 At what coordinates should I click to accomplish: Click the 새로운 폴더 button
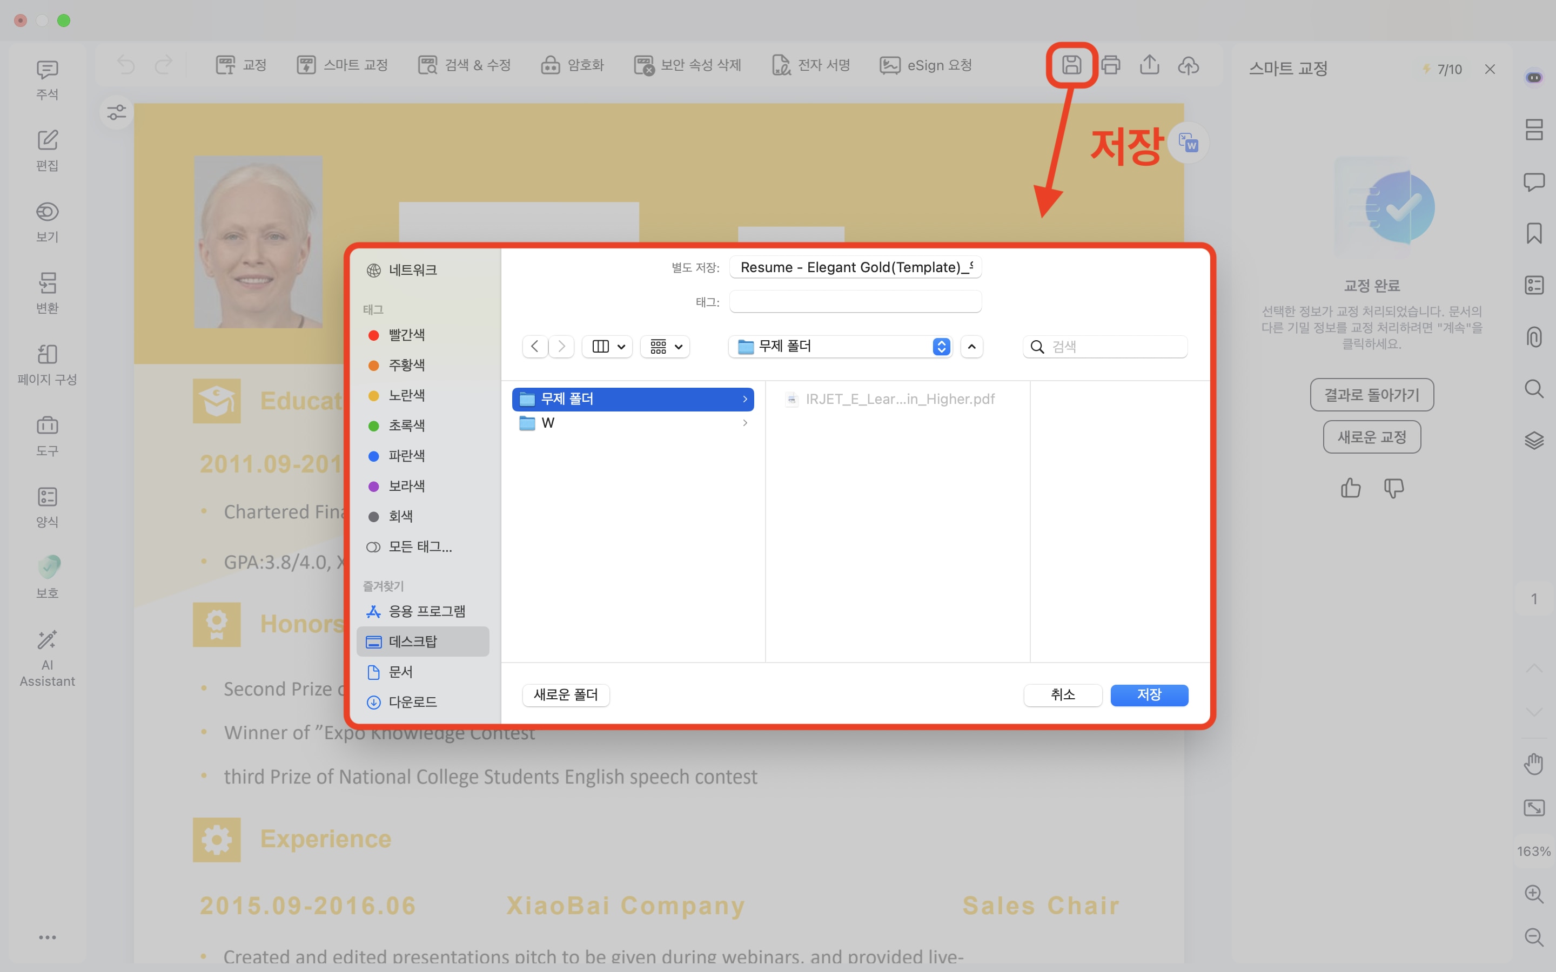click(x=566, y=695)
